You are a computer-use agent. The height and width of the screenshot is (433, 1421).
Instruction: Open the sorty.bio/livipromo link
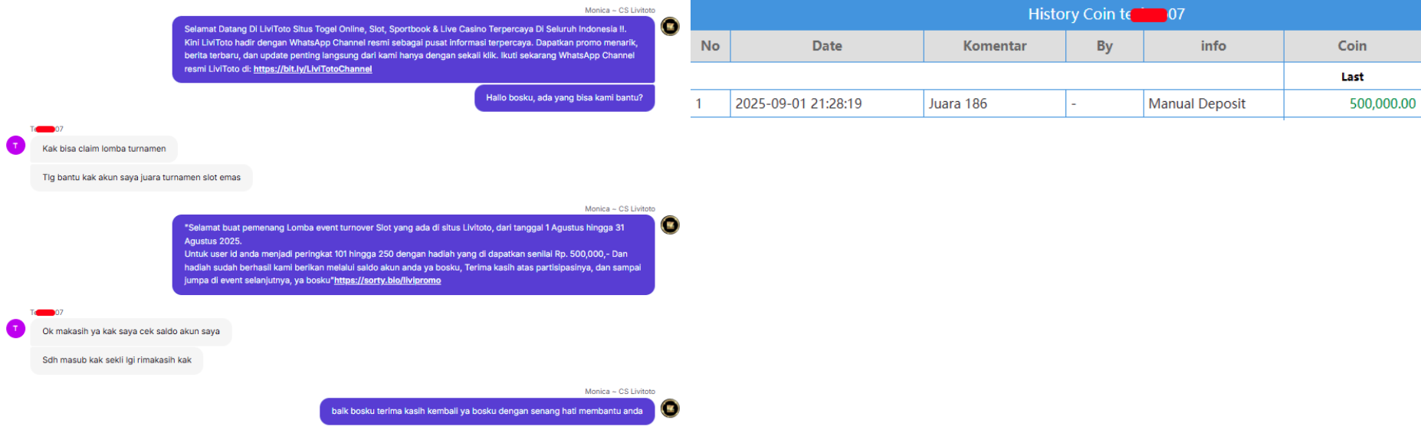[x=387, y=280]
